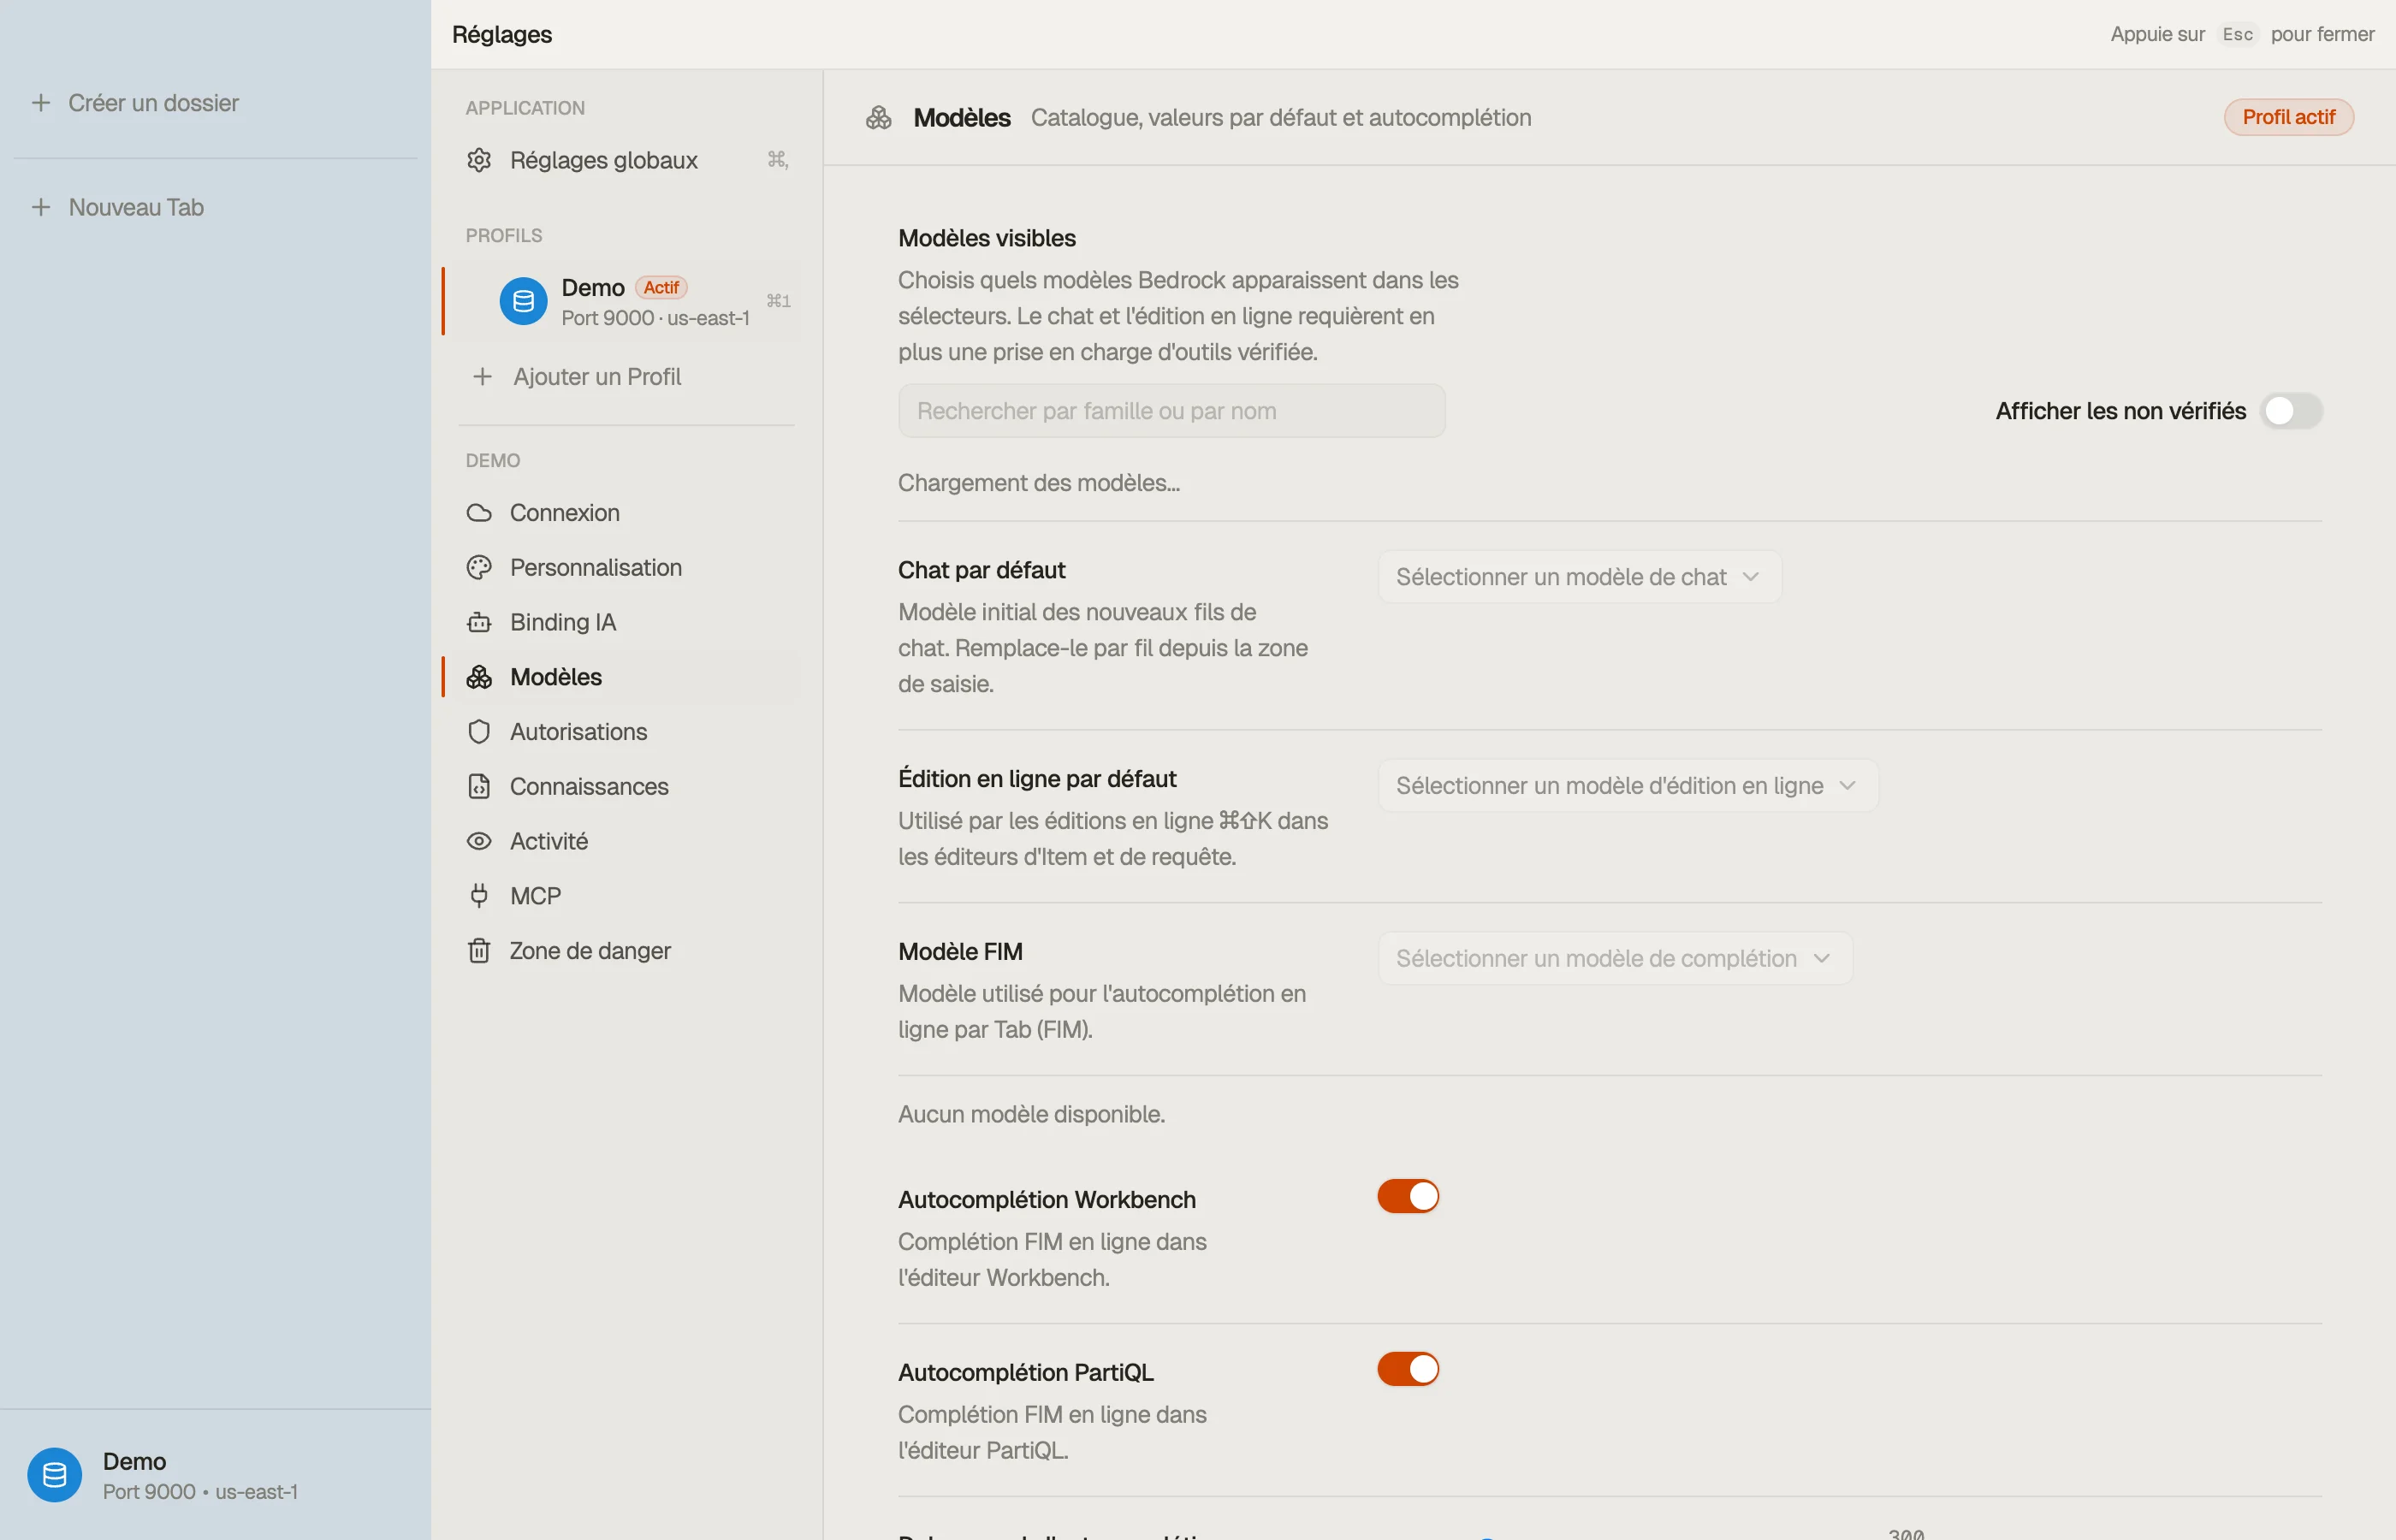2396x1540 pixels.
Task: Click the palette icon beside Personnalisation
Action: click(479, 567)
